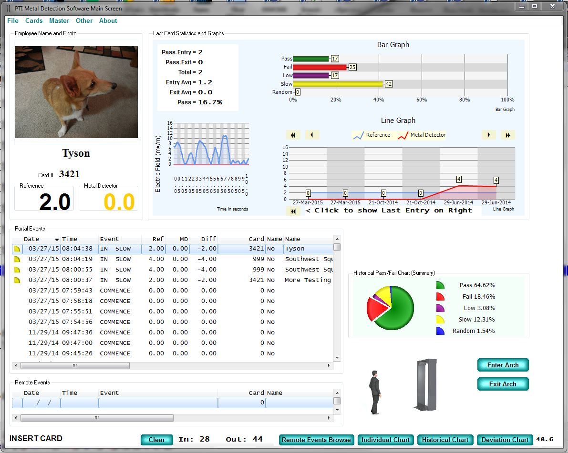Screen dimensions: 568x453
Task: Jump to last entry in Line Graph
Action: (x=507, y=135)
